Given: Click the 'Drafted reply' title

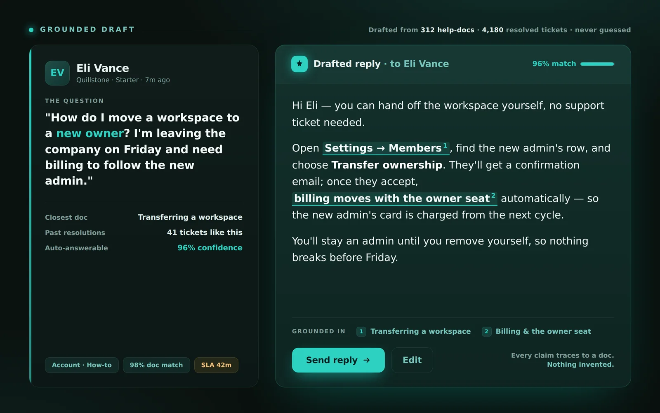Looking at the screenshot, I should (x=347, y=64).
